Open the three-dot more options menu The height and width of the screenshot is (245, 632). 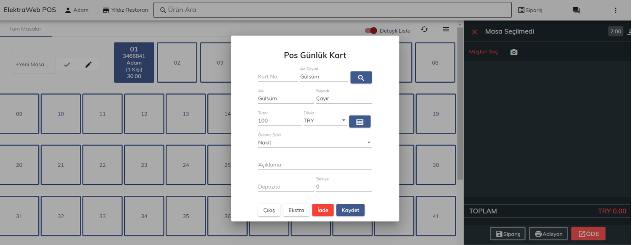point(616,10)
